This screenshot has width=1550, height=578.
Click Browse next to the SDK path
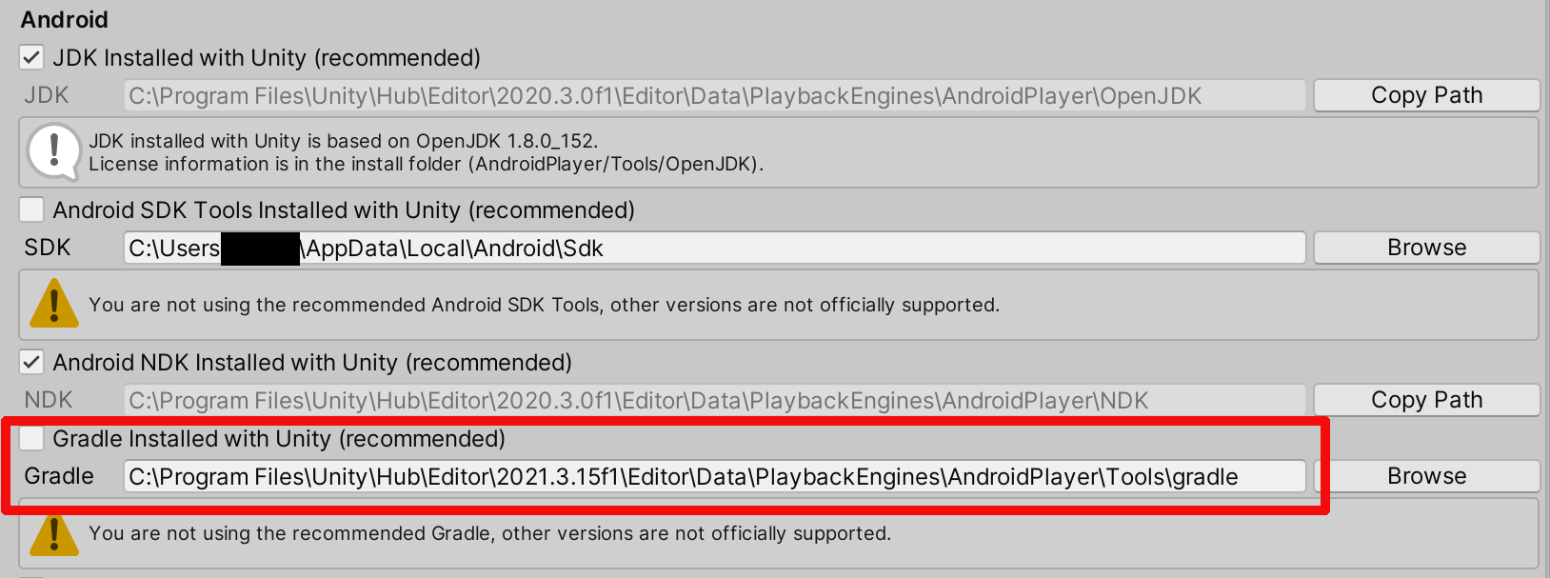[1425, 247]
